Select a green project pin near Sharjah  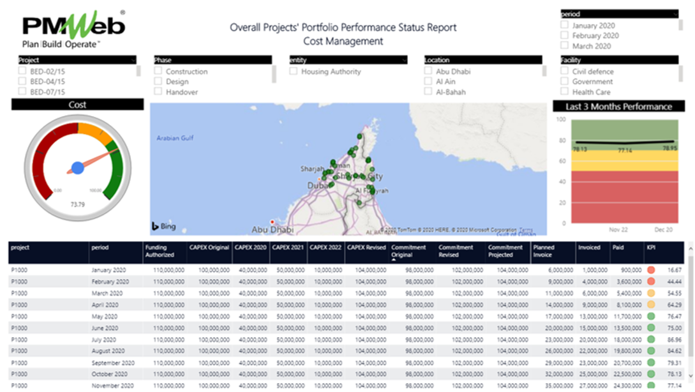(x=326, y=172)
